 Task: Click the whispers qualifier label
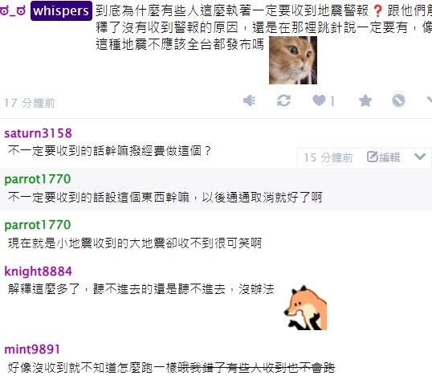coord(61,11)
